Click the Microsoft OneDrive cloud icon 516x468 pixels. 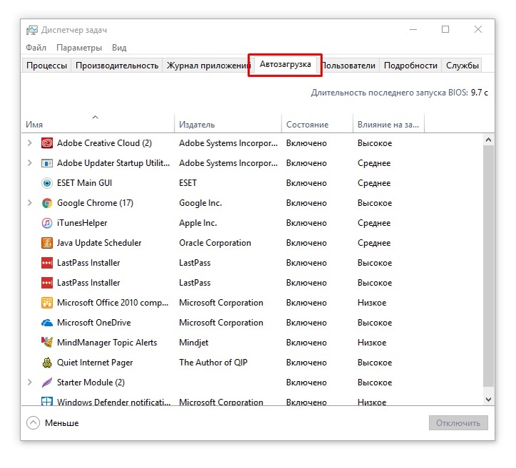coord(47,323)
